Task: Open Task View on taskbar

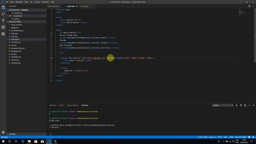Action: 16,141
